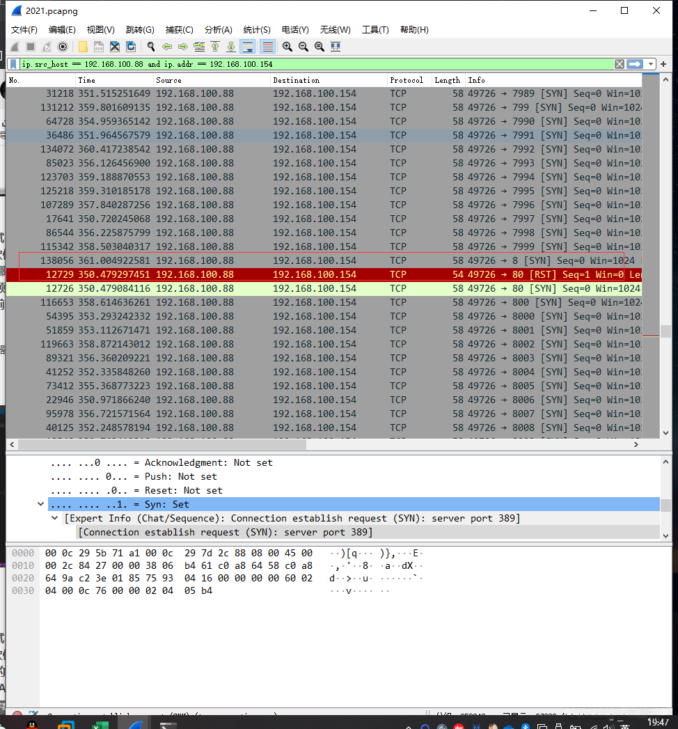This screenshot has width=678, height=729.
Task: Collapse the Expert Info tree node
Action: click(55, 519)
